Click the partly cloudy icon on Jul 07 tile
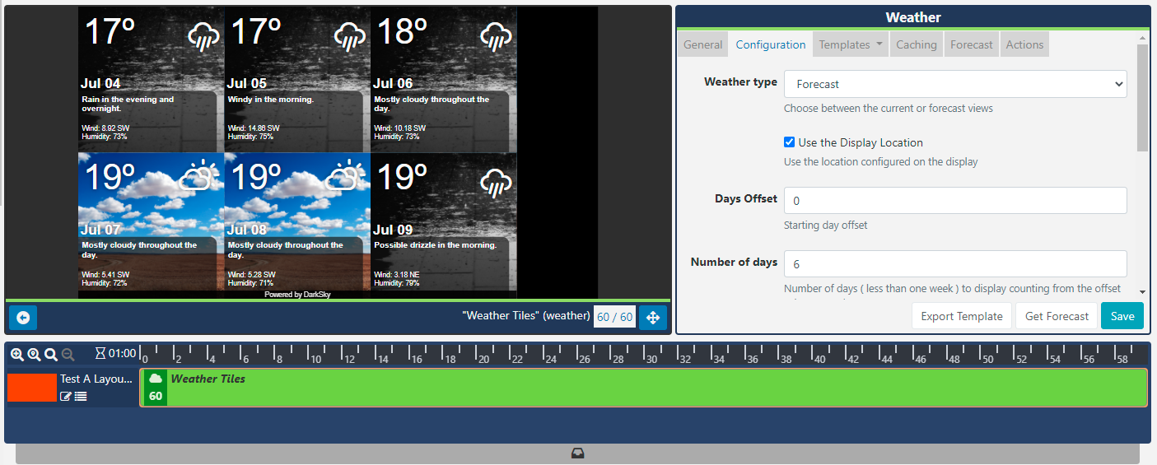This screenshot has height=465, width=1157. 198,175
